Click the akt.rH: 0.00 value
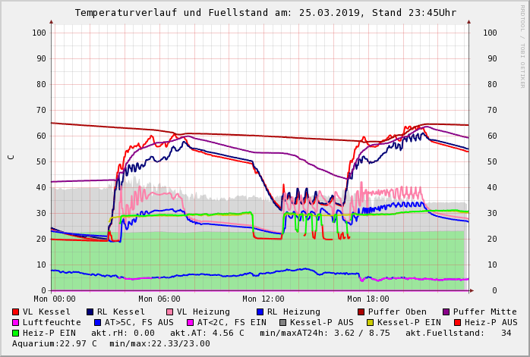The width and height of the screenshot is (530, 357). 123,333
